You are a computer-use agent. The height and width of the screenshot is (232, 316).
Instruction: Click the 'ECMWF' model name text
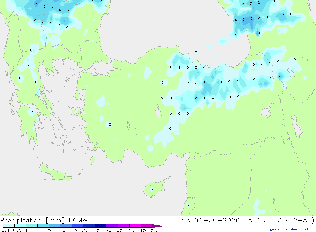80,220
